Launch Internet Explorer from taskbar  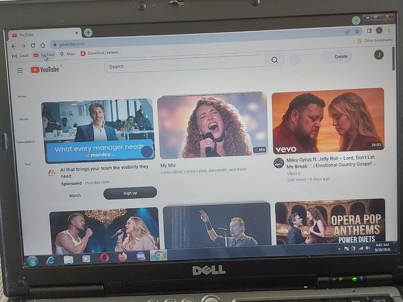(51, 261)
